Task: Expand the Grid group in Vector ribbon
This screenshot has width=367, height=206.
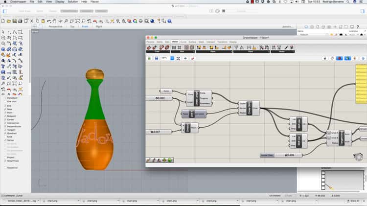Action: coord(183,51)
